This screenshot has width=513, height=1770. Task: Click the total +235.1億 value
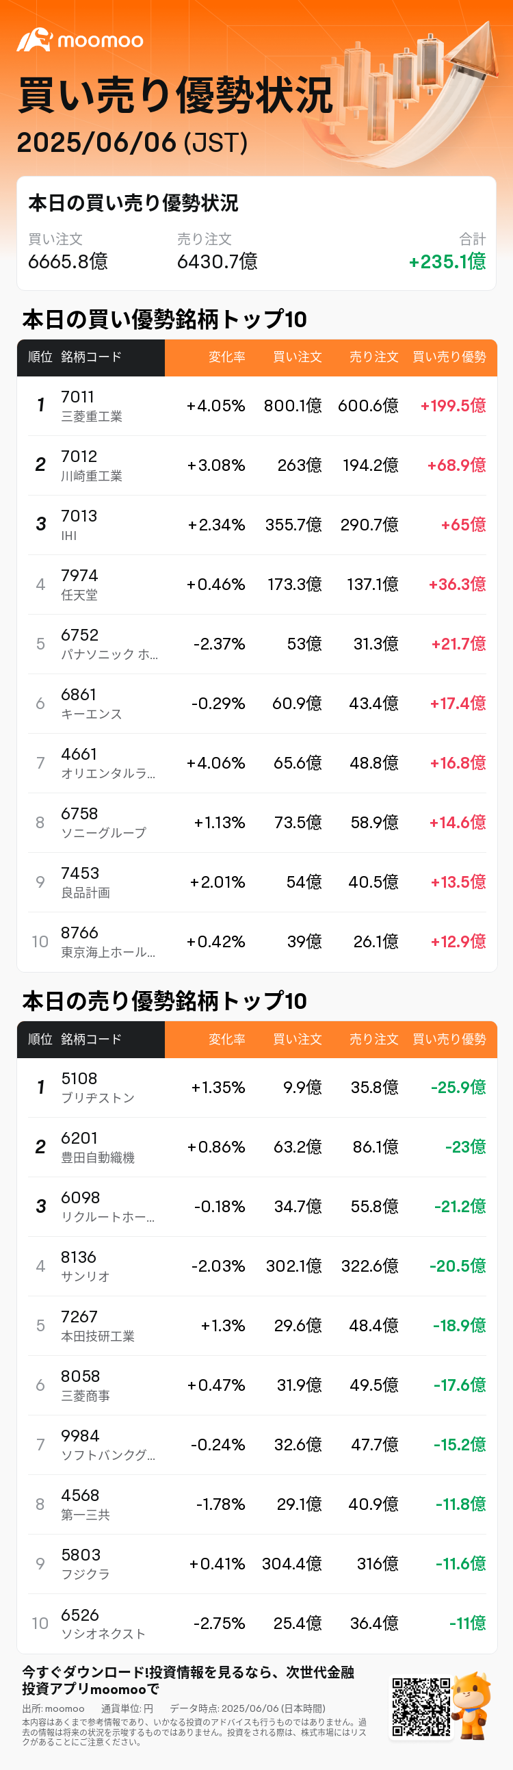pyautogui.click(x=447, y=261)
